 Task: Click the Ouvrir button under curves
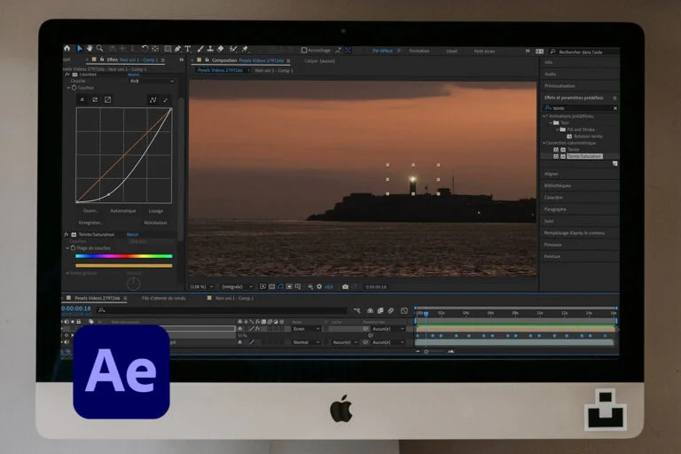(x=90, y=211)
